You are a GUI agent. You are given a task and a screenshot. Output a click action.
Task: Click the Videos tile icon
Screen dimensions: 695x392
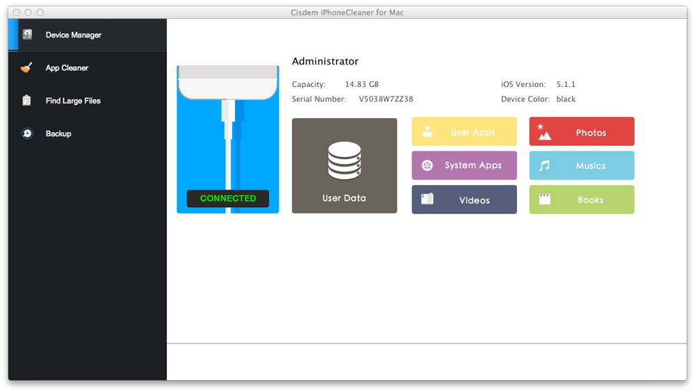(427, 199)
